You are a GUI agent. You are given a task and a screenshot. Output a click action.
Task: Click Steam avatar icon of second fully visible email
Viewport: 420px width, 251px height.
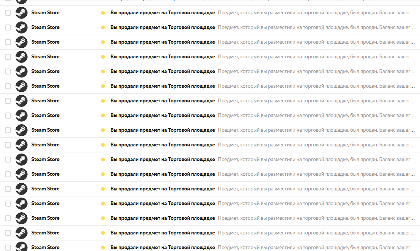pos(21,27)
